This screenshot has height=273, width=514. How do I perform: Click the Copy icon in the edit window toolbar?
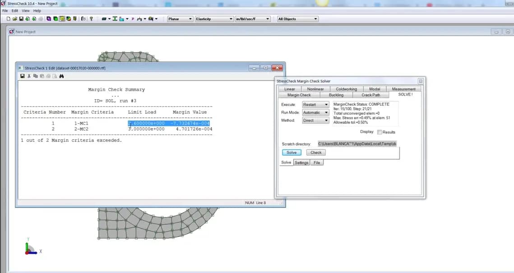coord(35,76)
